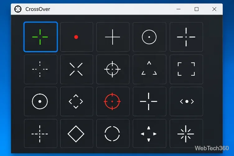This screenshot has height=156, width=234.
Task: Select the thin circle with center dot
Action: [149, 37]
